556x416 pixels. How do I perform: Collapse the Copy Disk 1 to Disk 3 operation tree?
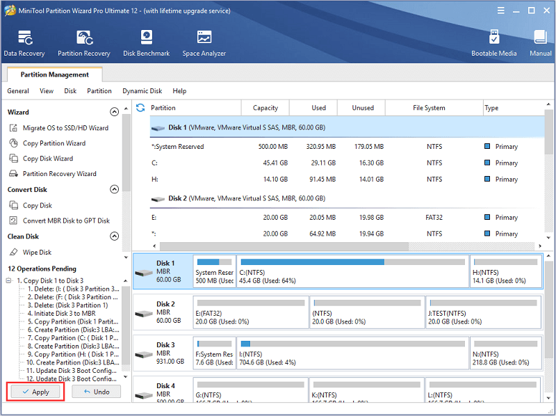[x=9, y=280]
